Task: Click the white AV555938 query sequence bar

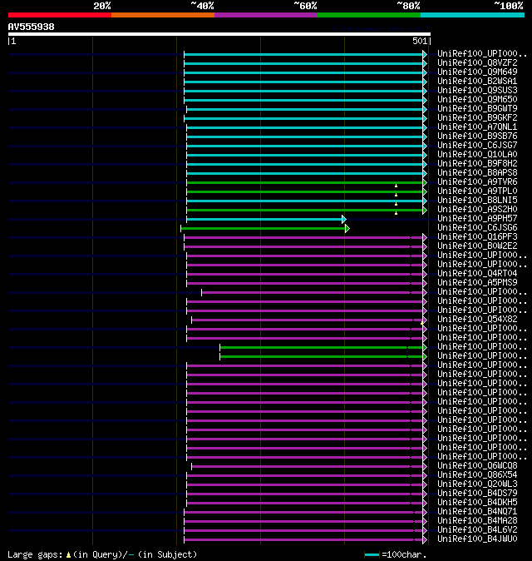Action: pos(219,34)
